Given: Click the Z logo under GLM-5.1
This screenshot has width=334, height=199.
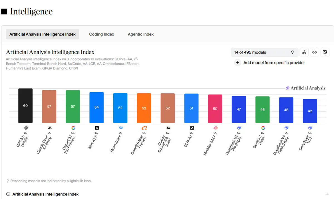Looking at the screenshot, I should [x=192, y=128].
